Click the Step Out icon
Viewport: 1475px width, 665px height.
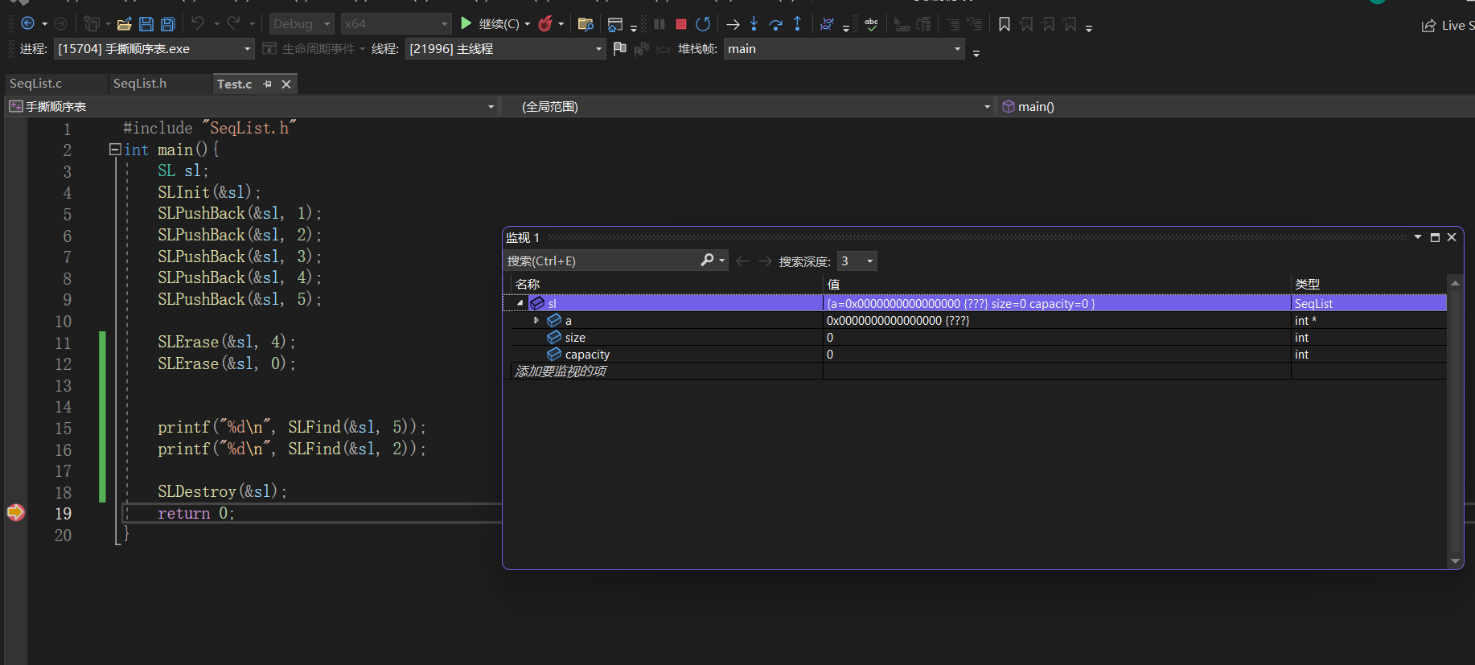tap(798, 24)
